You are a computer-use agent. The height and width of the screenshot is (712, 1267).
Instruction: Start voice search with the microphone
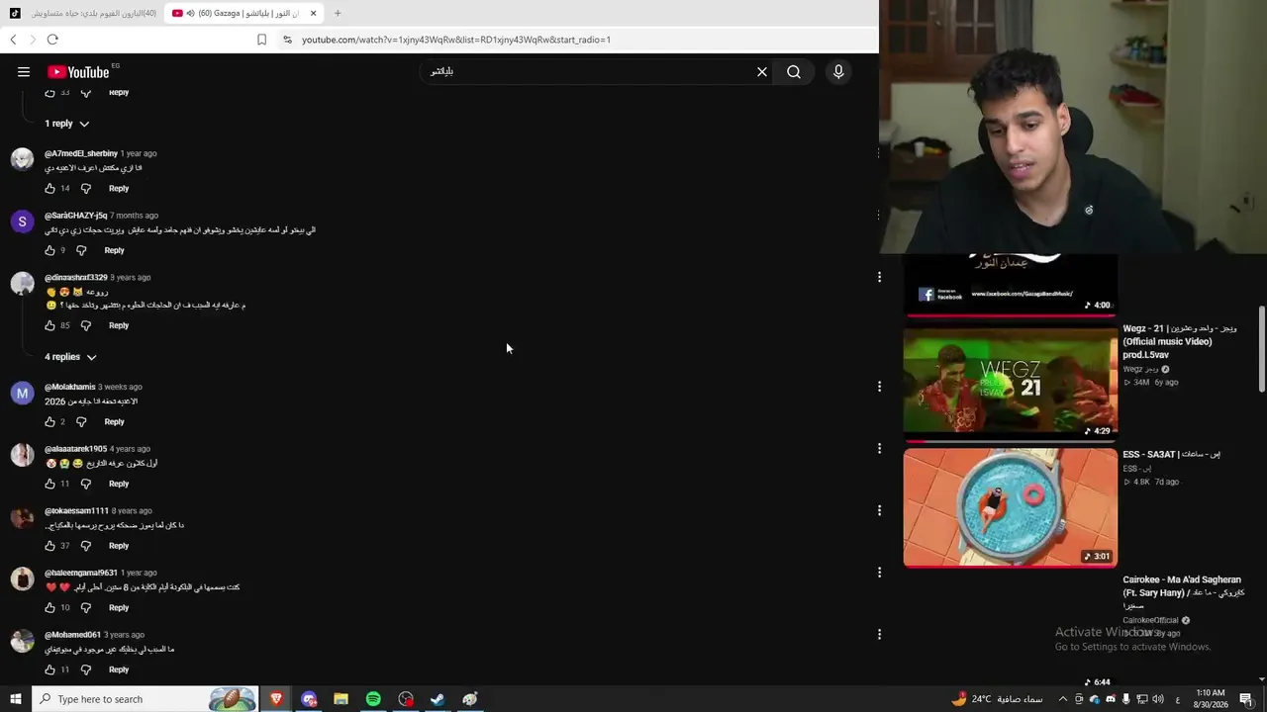(x=838, y=71)
